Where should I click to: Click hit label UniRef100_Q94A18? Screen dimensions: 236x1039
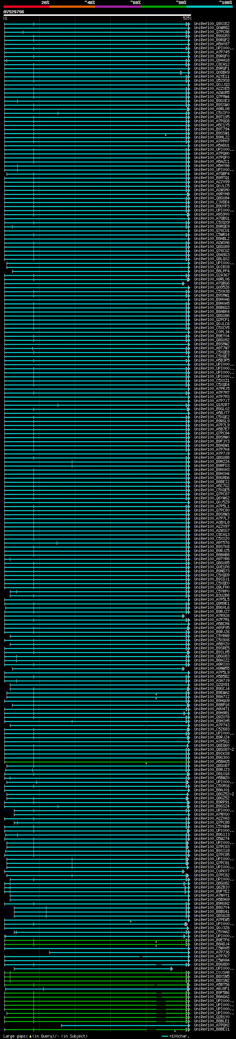[212, 60]
